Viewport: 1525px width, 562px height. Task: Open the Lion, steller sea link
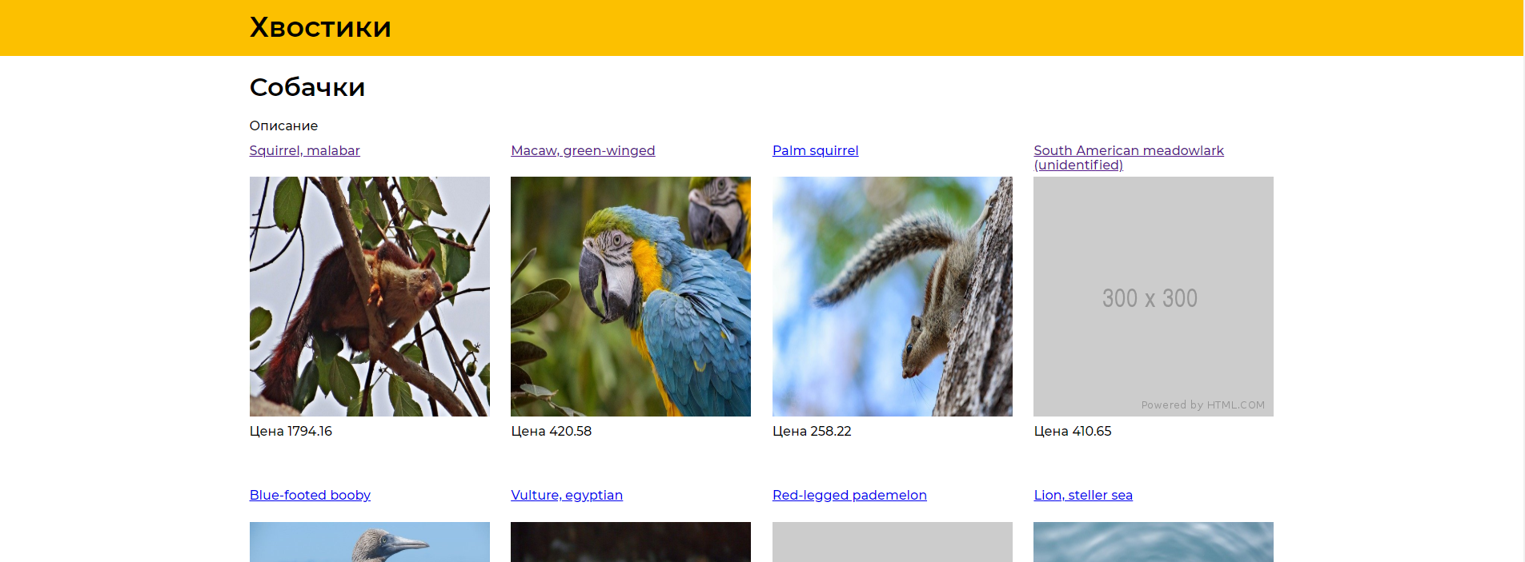click(x=1083, y=495)
